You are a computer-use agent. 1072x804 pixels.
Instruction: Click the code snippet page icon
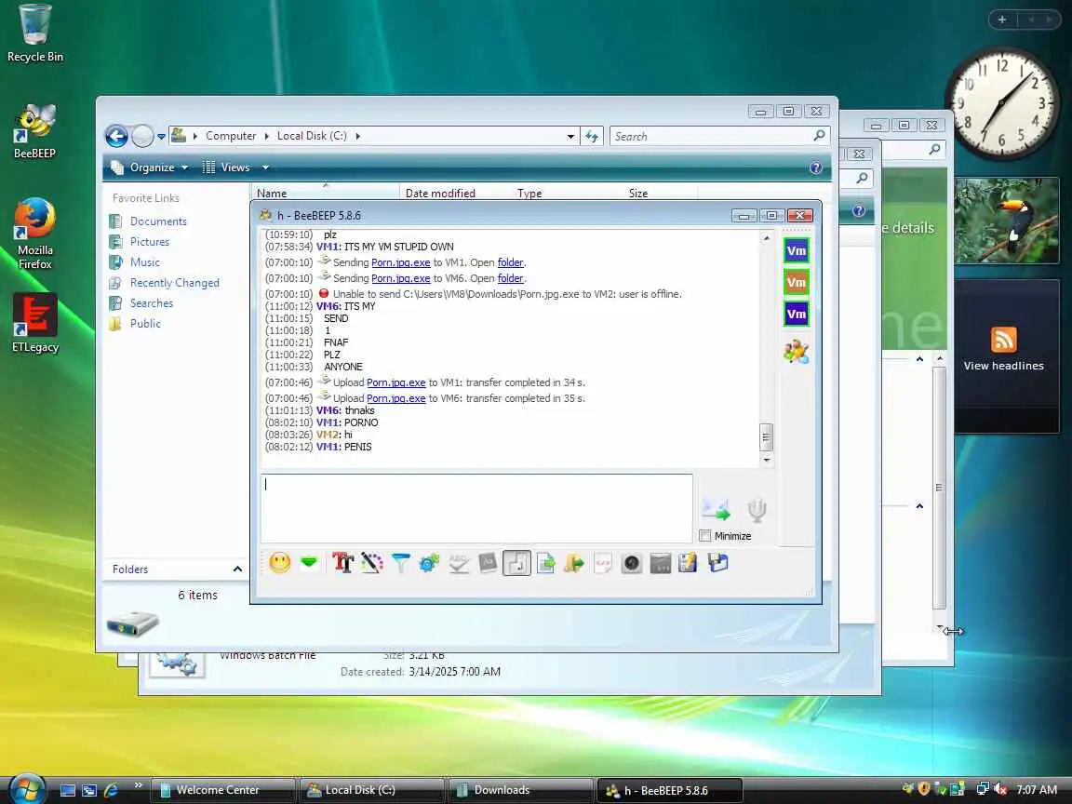click(x=603, y=563)
